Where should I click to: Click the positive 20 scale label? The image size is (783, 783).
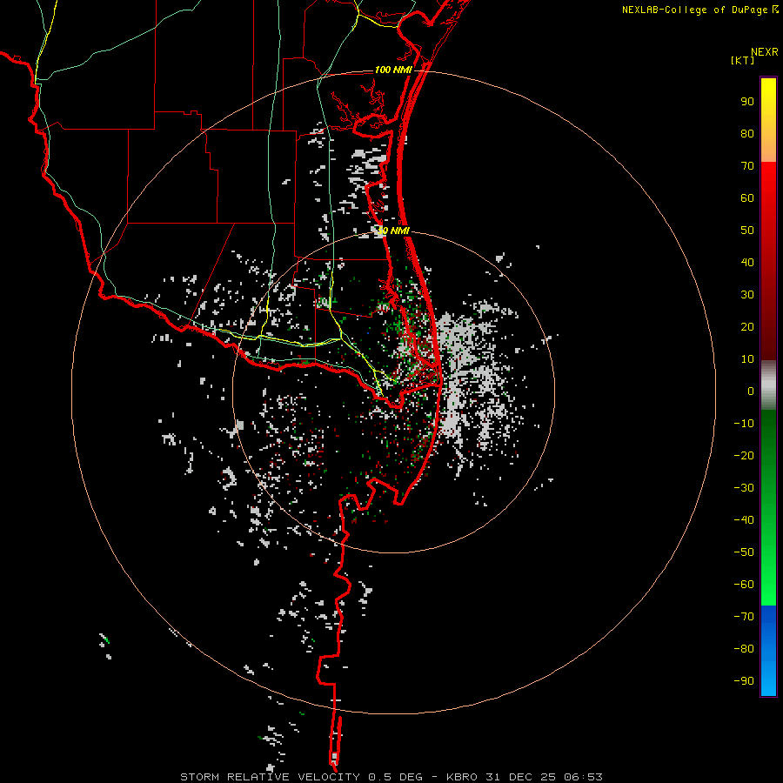tap(747, 327)
